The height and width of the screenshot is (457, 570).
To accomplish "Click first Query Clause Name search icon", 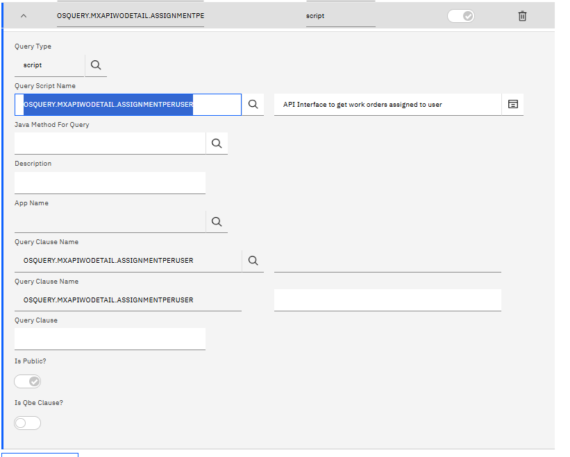I will pyautogui.click(x=253, y=261).
